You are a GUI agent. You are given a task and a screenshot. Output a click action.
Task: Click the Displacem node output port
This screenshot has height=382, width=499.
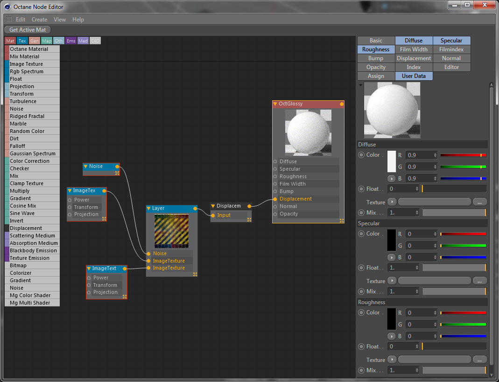click(x=249, y=207)
